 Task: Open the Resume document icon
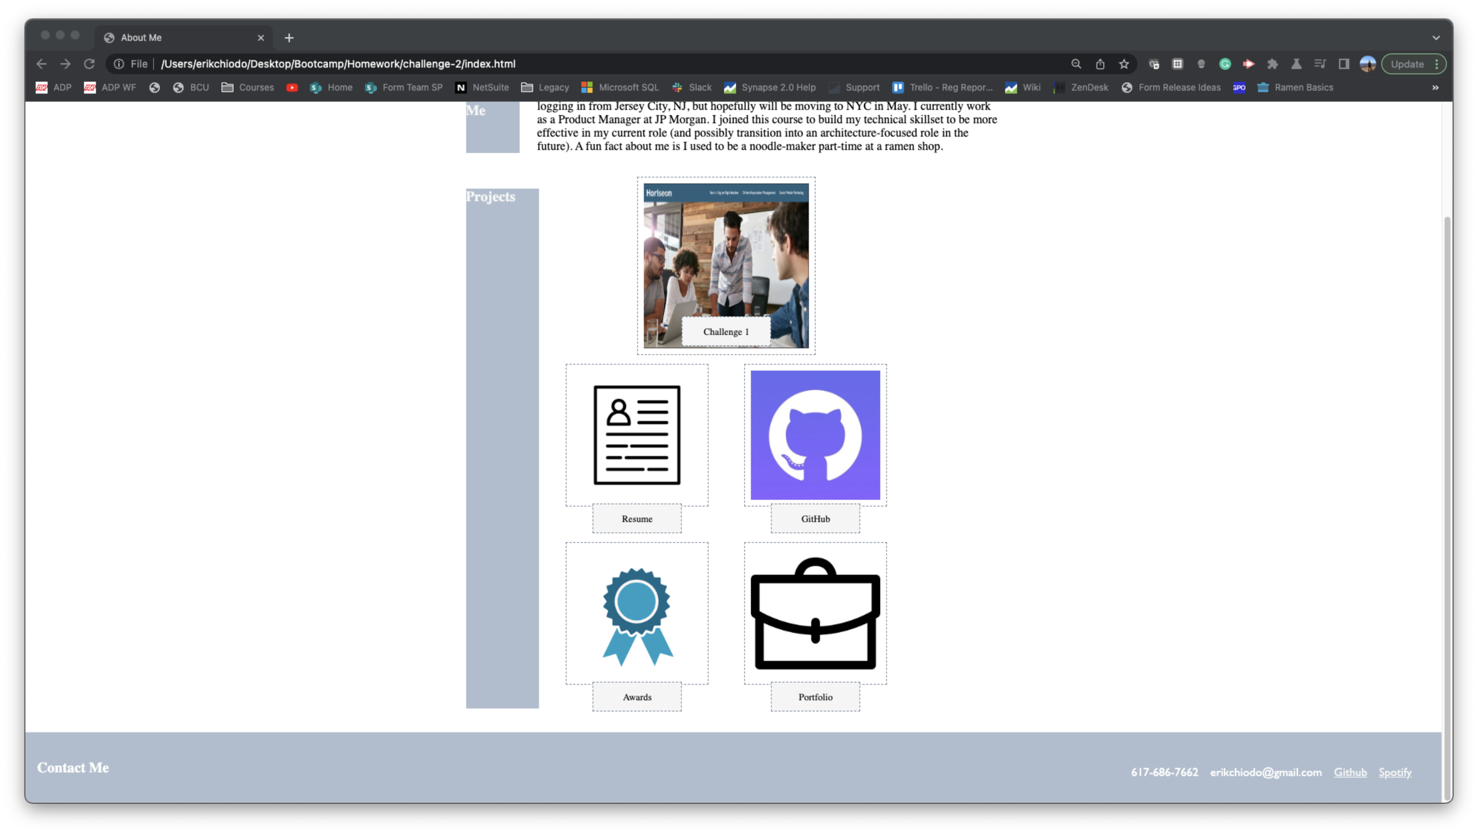[x=637, y=435]
